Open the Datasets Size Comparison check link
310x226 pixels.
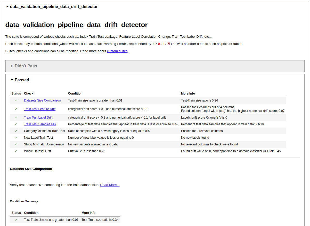click(x=42, y=100)
